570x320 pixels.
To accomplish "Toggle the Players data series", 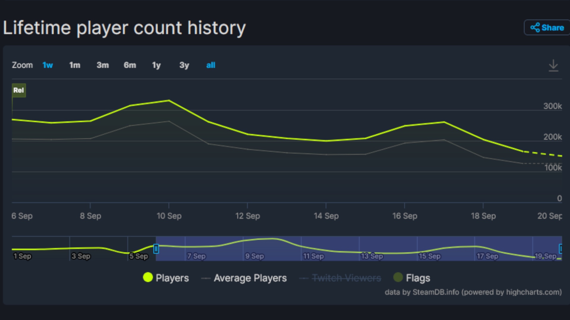I will [165, 278].
